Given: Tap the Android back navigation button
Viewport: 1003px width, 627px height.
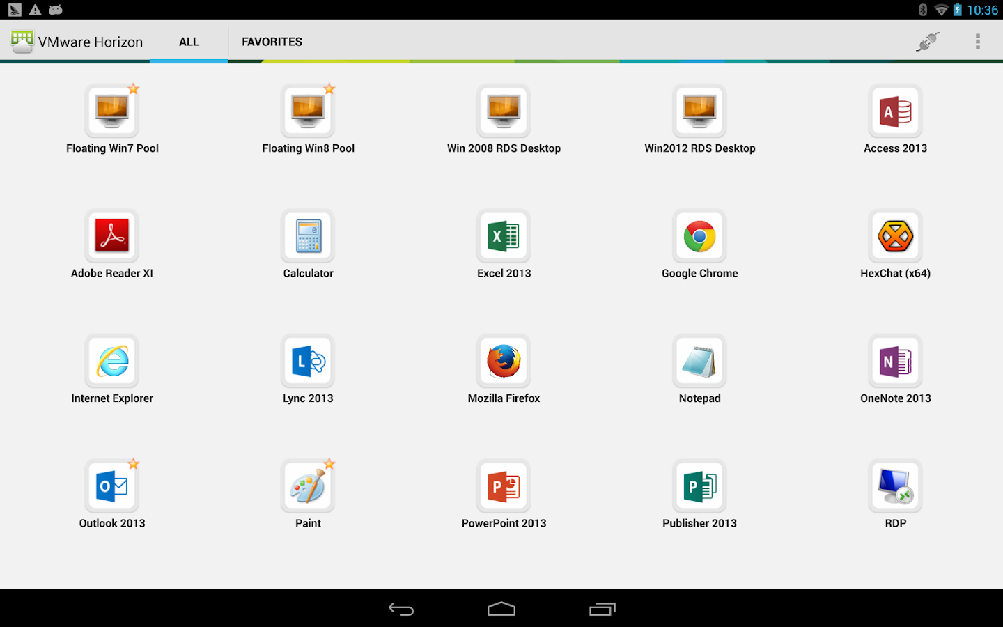Looking at the screenshot, I should tap(401, 610).
